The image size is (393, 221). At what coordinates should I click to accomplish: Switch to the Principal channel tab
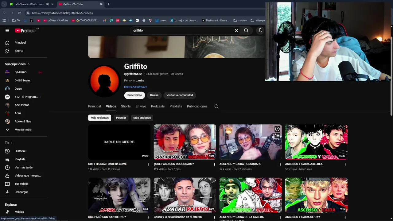click(95, 107)
